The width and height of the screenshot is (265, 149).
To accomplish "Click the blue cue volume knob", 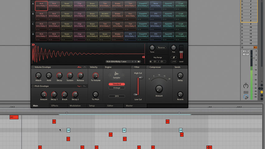I will point(246,97).
